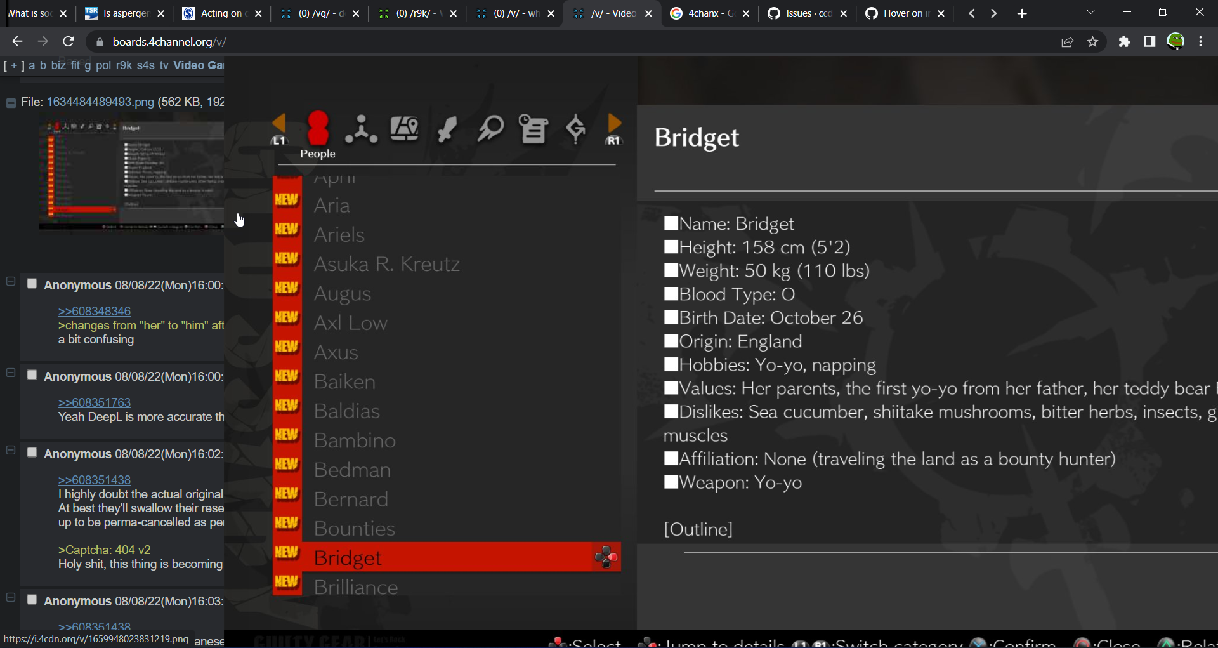Close the 'Issues · ccd' tab
Image resolution: width=1218 pixels, height=648 pixels.
(x=843, y=13)
